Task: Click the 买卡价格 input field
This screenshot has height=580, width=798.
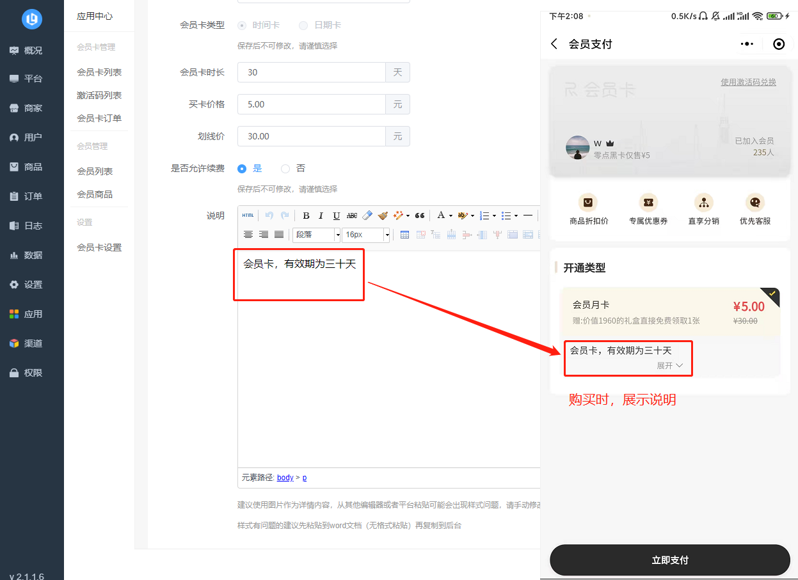Action: 312,104
